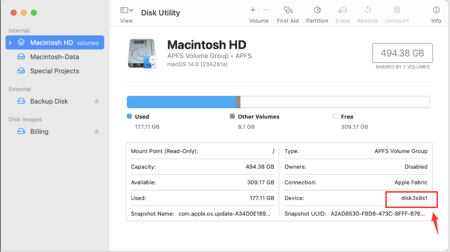Click the disk icon beside Billing
The image size is (450, 252).
[21, 131]
